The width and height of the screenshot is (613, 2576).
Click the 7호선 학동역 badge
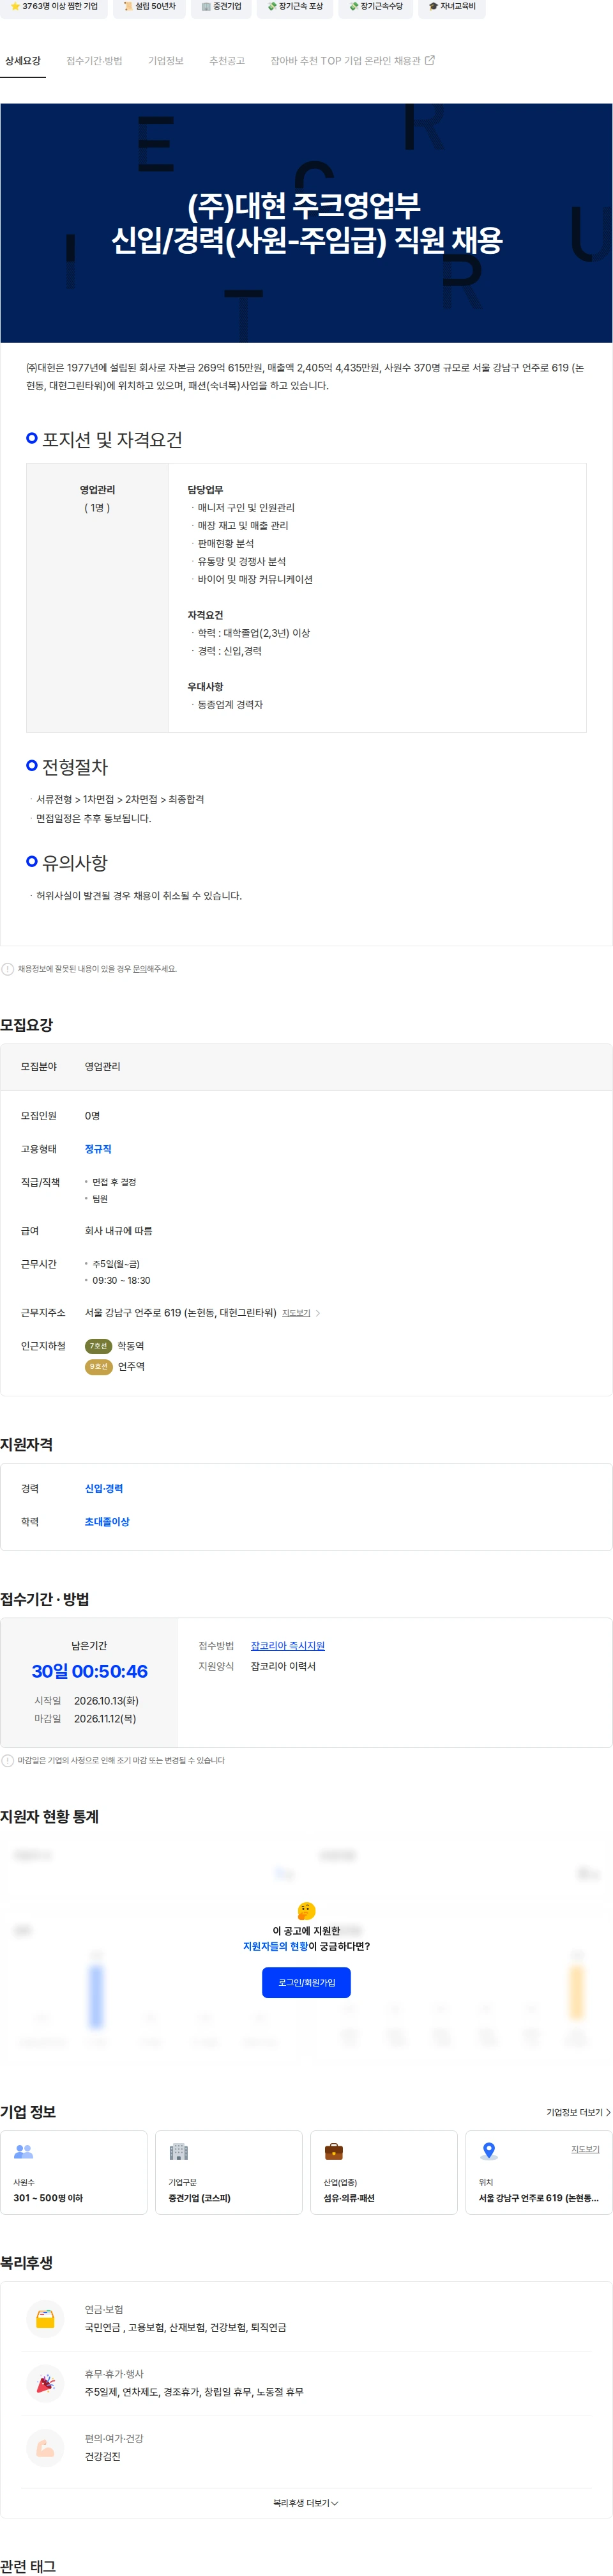click(x=99, y=1346)
